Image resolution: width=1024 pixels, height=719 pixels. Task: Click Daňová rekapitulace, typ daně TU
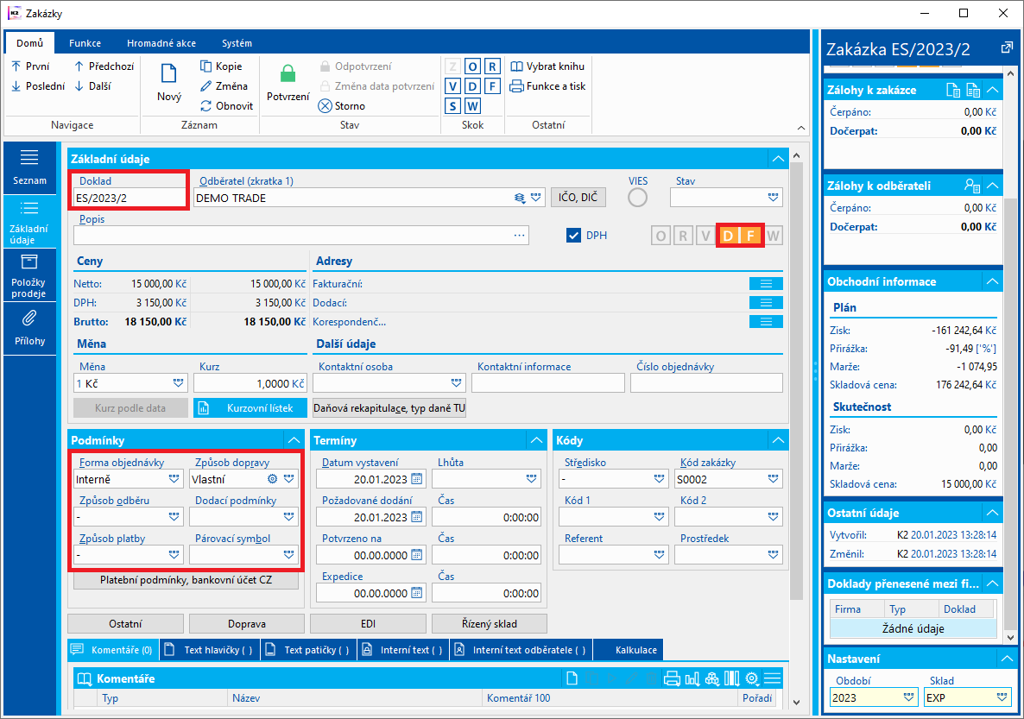[389, 408]
